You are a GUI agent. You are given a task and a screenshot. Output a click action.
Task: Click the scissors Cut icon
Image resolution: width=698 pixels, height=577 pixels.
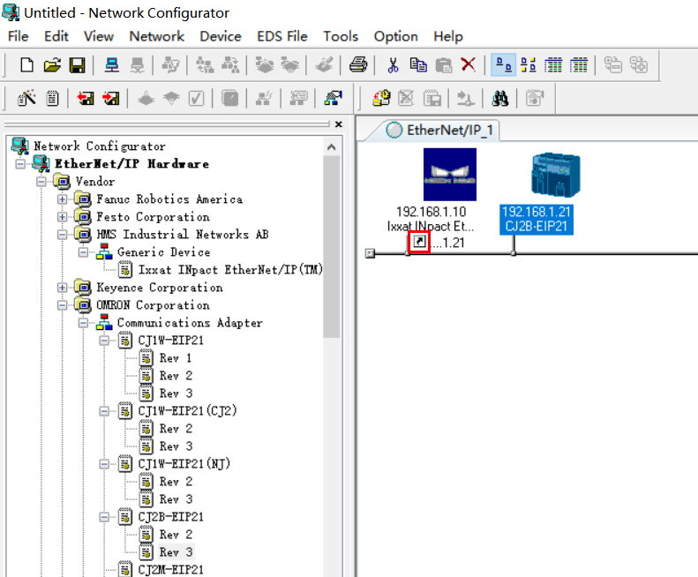point(393,64)
